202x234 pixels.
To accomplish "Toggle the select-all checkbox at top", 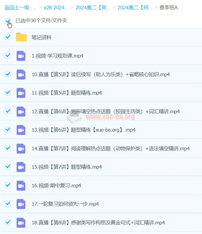I will click(8, 21).
